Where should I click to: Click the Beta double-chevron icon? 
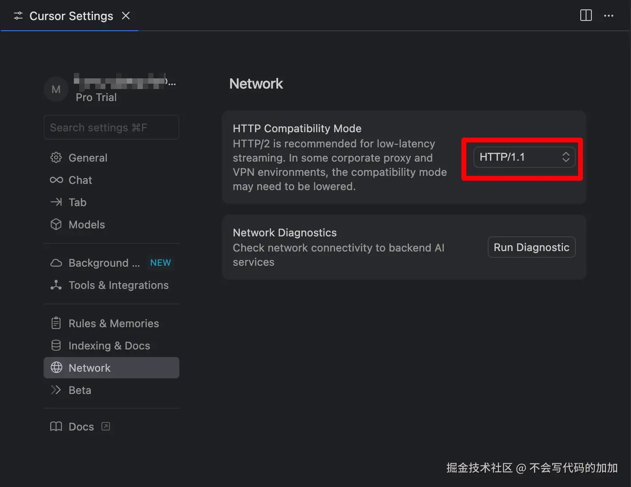(56, 390)
